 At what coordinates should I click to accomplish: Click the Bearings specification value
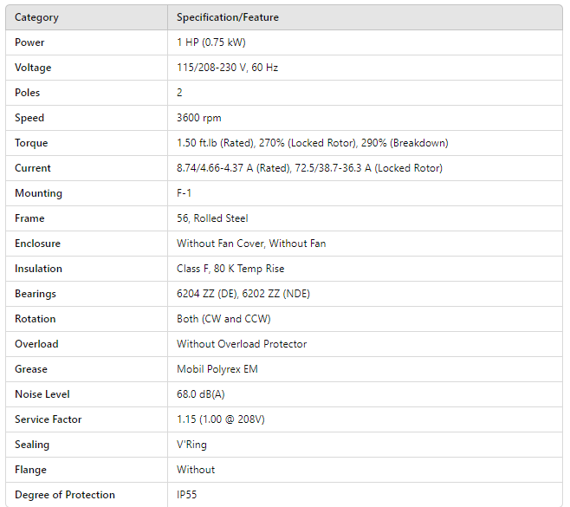[x=243, y=294]
